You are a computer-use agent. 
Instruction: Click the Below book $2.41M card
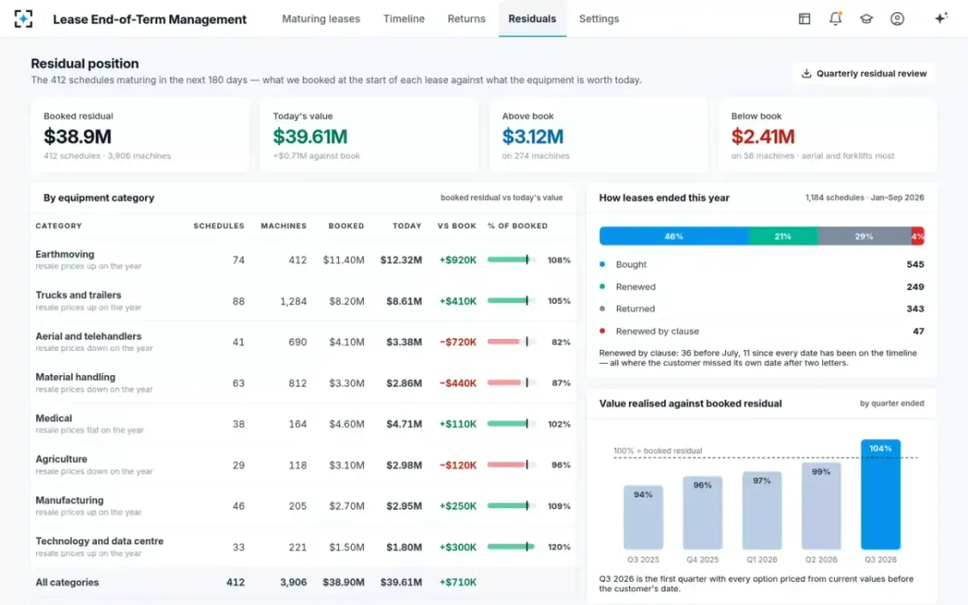[x=828, y=136]
